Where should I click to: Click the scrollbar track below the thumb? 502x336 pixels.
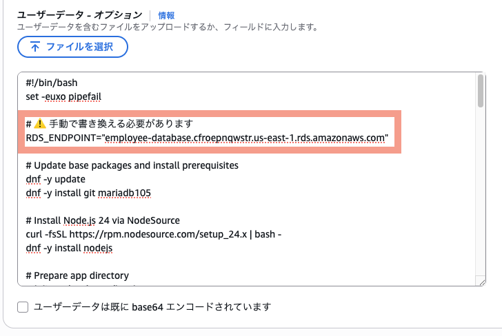tap(480, 192)
